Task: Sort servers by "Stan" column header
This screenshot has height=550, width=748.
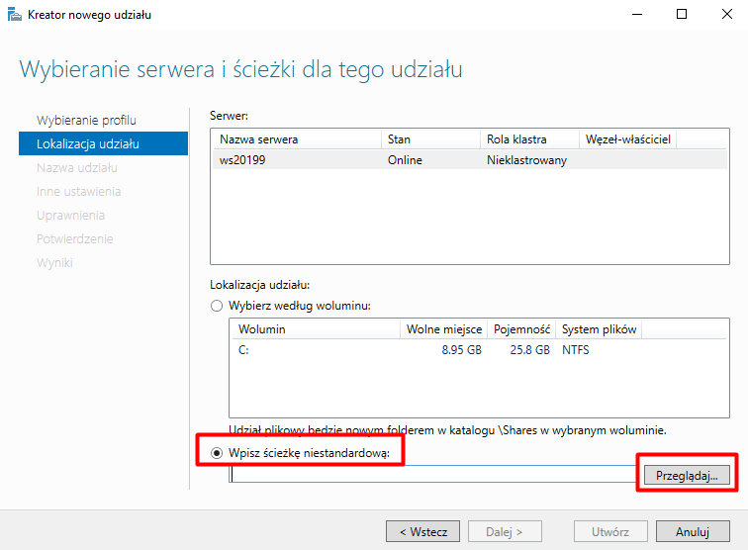Action: 399,139
